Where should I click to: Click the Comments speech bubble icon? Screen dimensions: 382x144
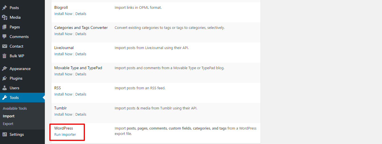[x=5, y=37]
